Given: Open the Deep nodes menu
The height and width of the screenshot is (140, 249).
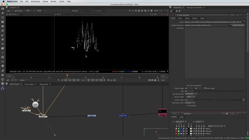Looking at the screenshot, I should 3,57.
